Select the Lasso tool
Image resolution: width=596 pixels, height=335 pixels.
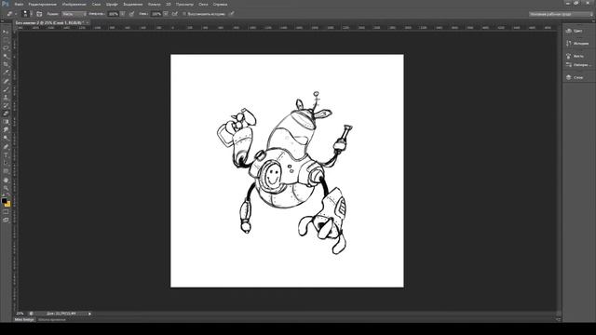click(6, 48)
